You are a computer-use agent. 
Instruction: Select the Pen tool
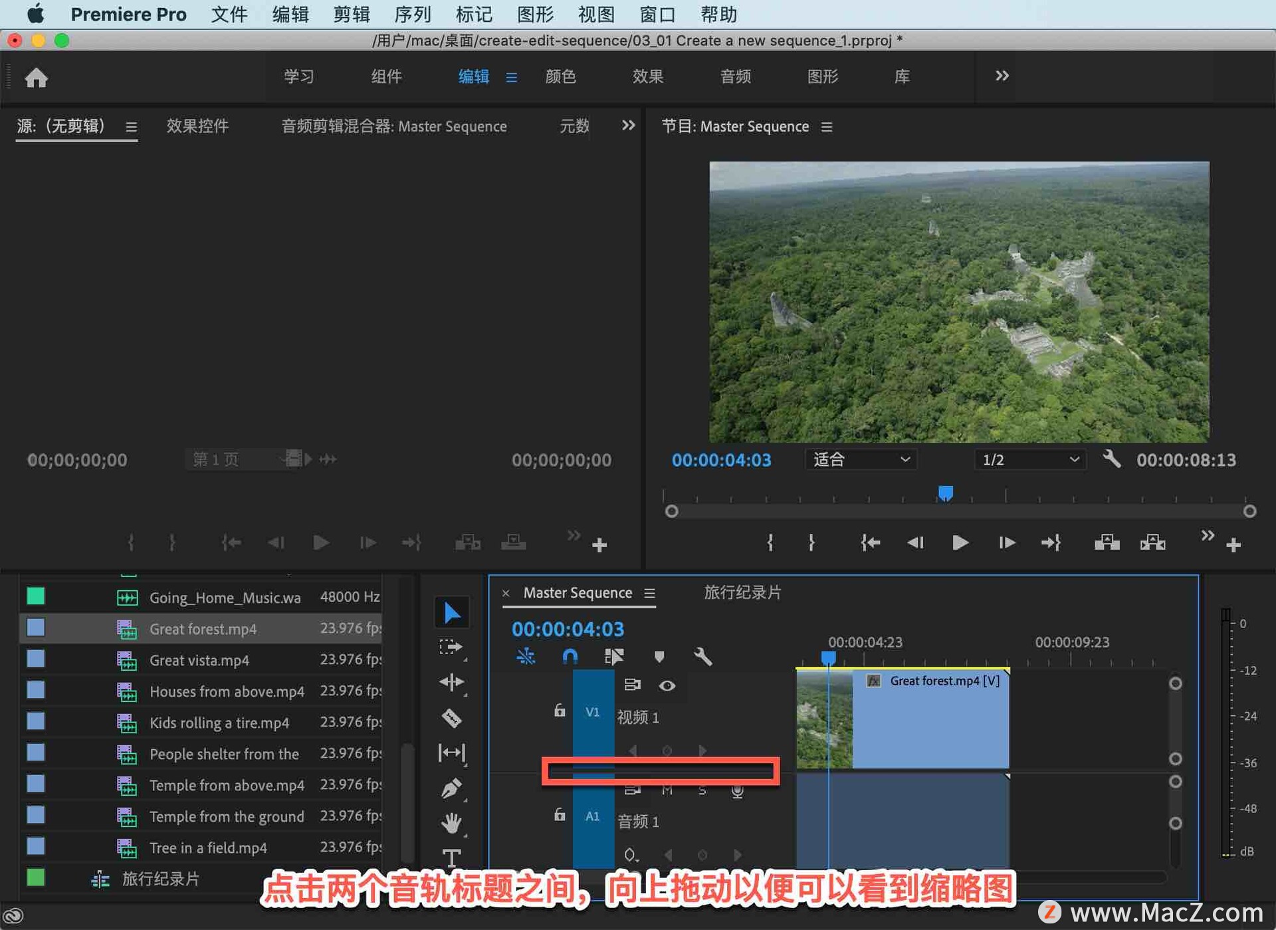click(x=451, y=788)
